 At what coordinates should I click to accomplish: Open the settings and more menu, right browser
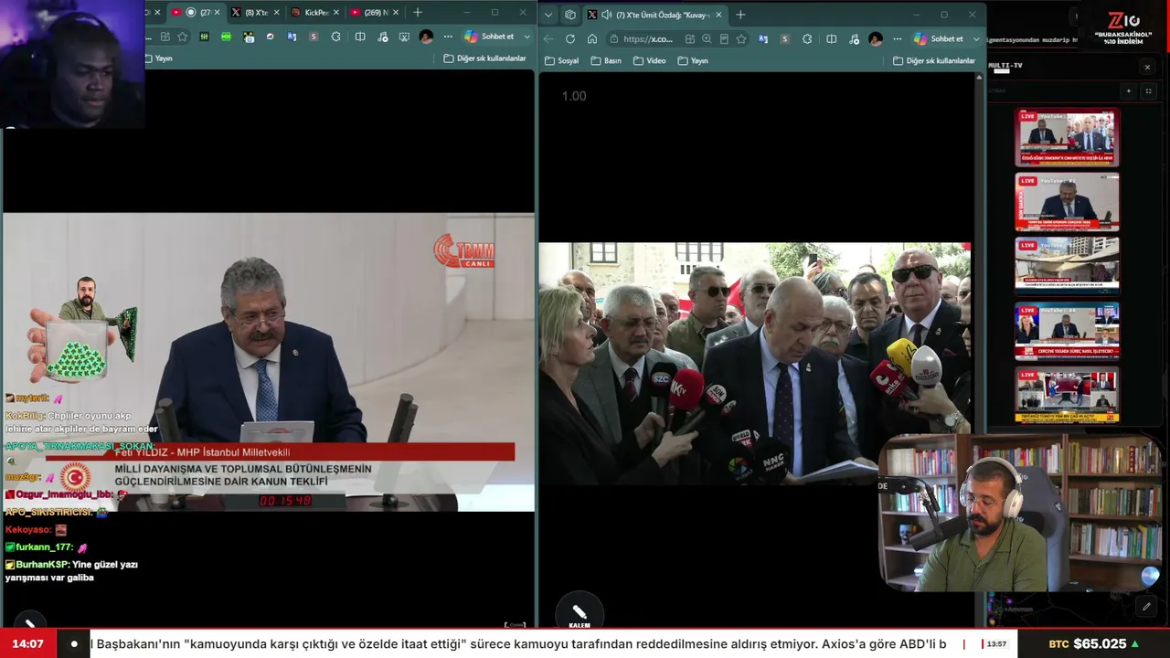(x=897, y=39)
